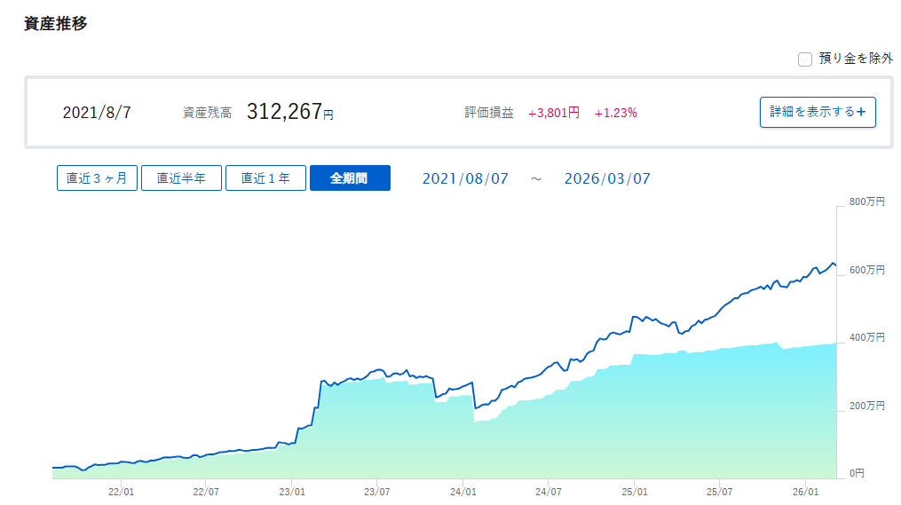Click the 資産推移 heading

point(55,23)
